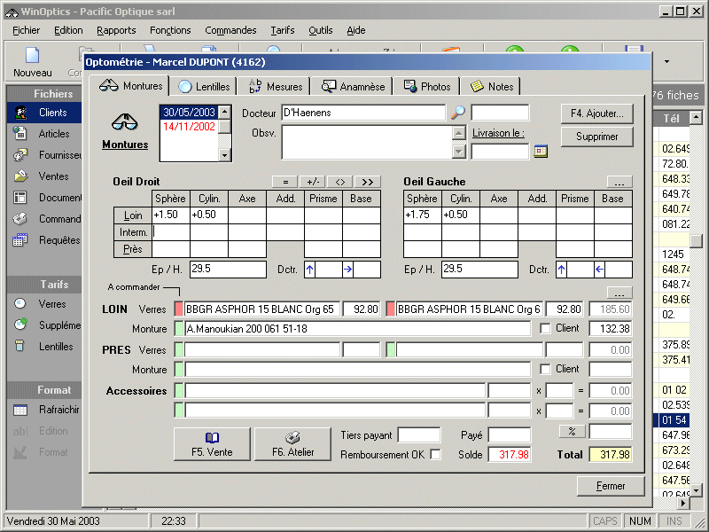Click the Observations box down arrow

pyautogui.click(x=458, y=152)
